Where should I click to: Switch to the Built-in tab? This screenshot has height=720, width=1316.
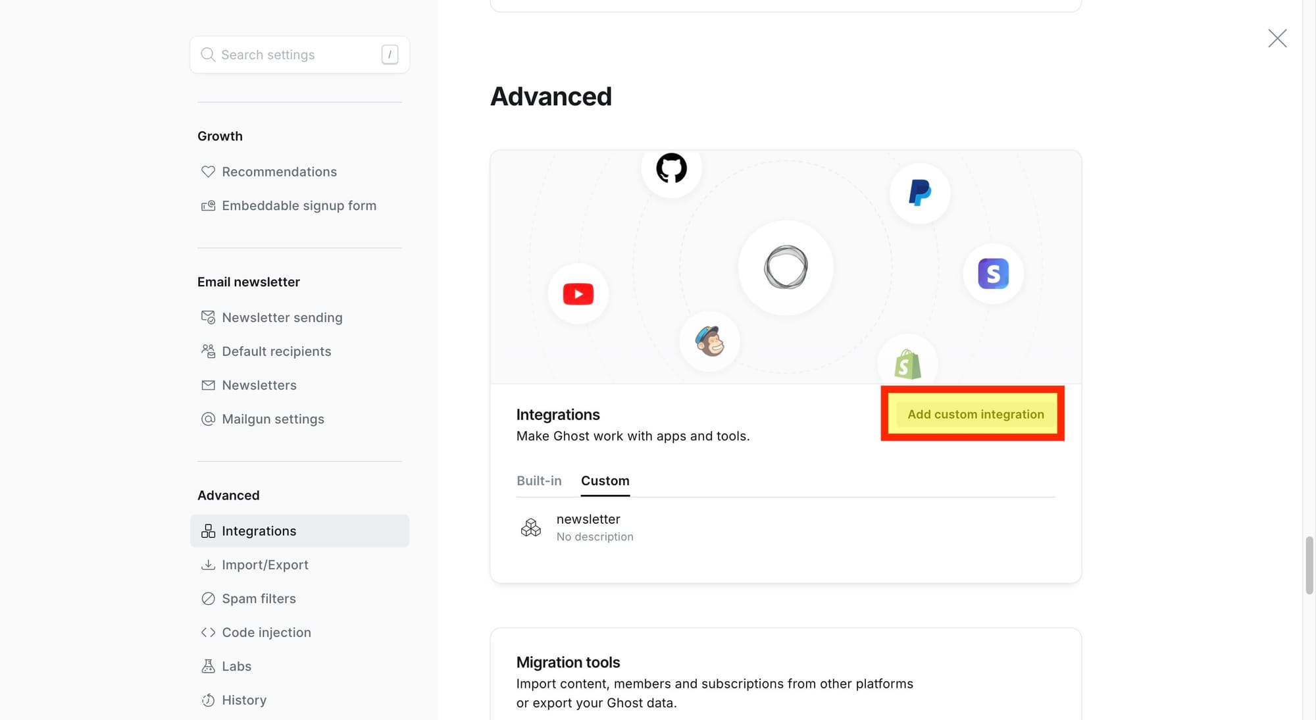coord(539,481)
